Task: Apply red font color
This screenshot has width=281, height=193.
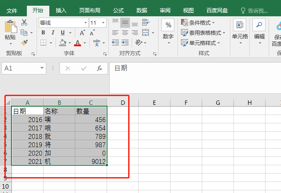Action: click(78, 43)
